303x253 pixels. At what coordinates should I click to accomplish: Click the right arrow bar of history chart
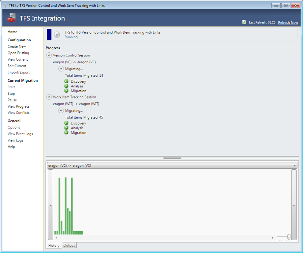click(294, 205)
